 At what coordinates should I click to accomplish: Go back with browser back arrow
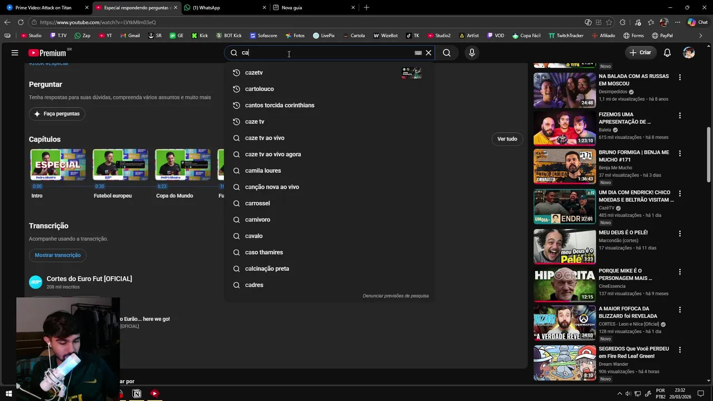point(7,22)
